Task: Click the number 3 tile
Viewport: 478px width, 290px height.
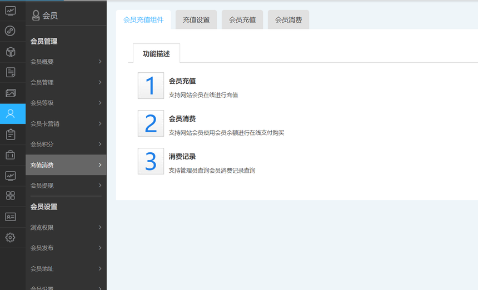Action: pos(151,161)
